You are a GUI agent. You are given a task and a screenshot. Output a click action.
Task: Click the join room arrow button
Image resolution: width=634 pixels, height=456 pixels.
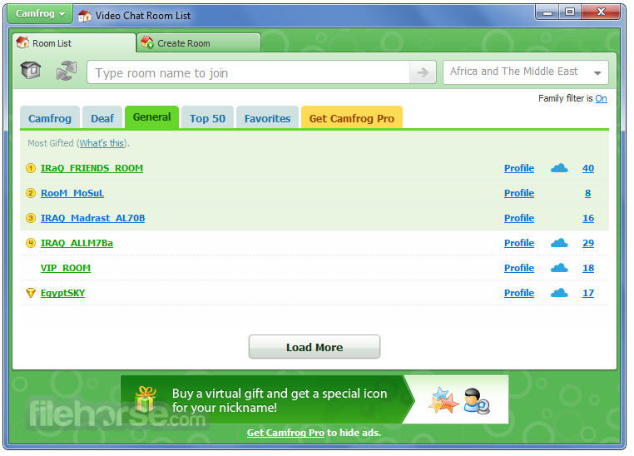423,72
